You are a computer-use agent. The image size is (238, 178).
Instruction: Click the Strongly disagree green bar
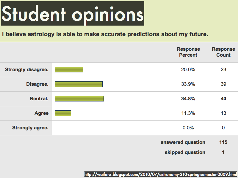tap(69, 70)
